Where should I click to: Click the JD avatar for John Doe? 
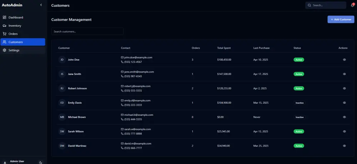pyautogui.click(x=62, y=60)
